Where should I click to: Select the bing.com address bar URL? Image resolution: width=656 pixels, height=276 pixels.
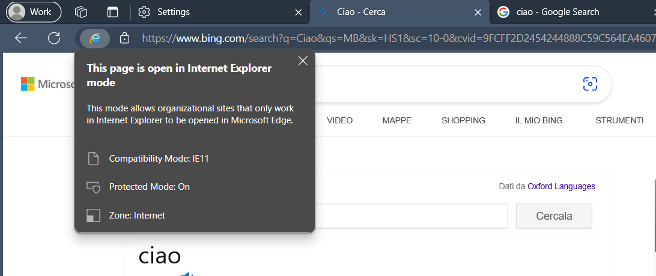click(x=399, y=38)
